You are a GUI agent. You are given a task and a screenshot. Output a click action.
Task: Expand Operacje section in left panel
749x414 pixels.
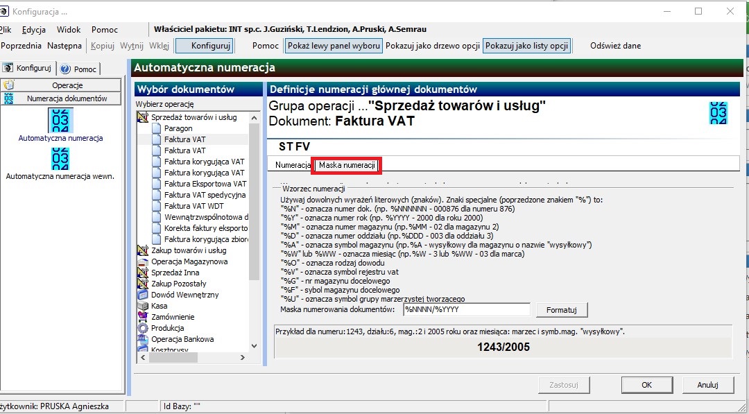(62, 85)
